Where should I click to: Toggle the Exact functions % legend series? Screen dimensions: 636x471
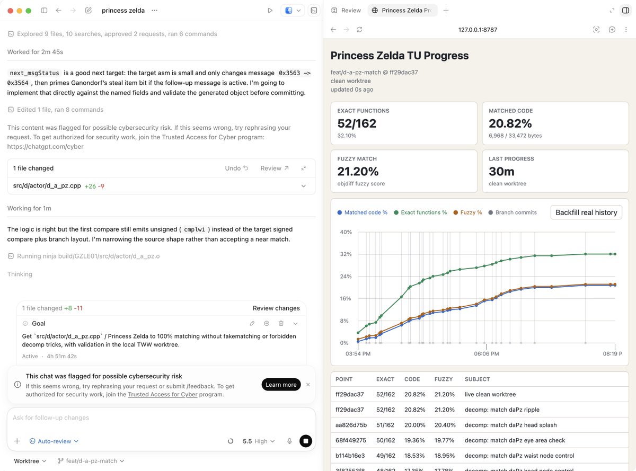point(420,212)
